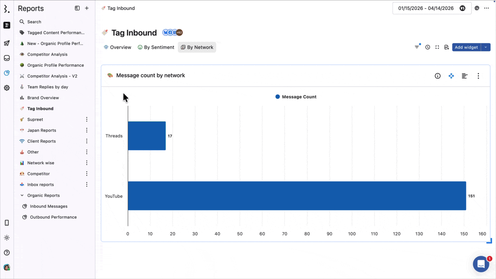
Task: Open the Add widget dropdown arrow
Action: (486, 47)
